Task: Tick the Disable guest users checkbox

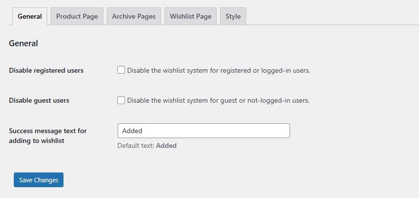Action: pos(121,100)
